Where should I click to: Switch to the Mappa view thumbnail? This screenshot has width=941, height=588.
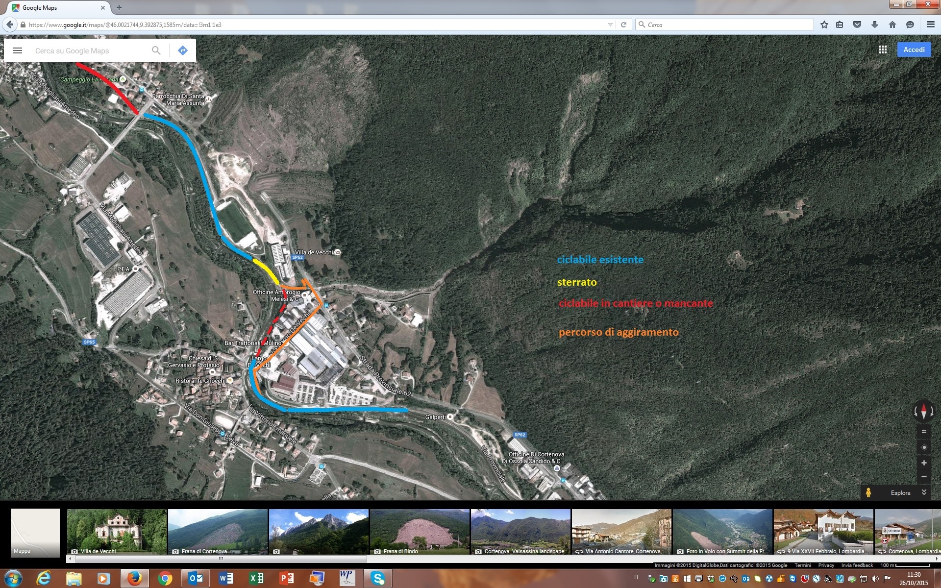pyautogui.click(x=35, y=532)
